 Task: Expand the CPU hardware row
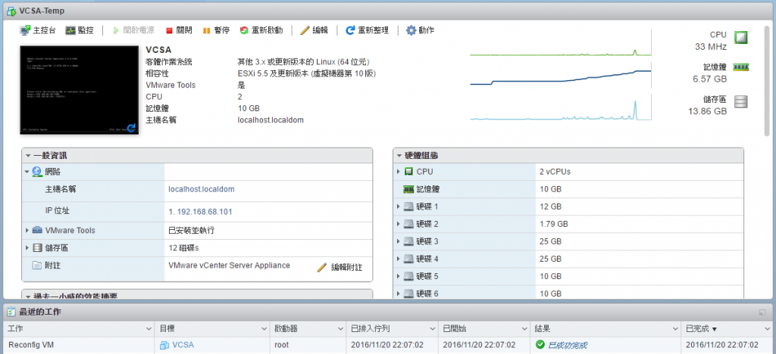pyautogui.click(x=399, y=171)
